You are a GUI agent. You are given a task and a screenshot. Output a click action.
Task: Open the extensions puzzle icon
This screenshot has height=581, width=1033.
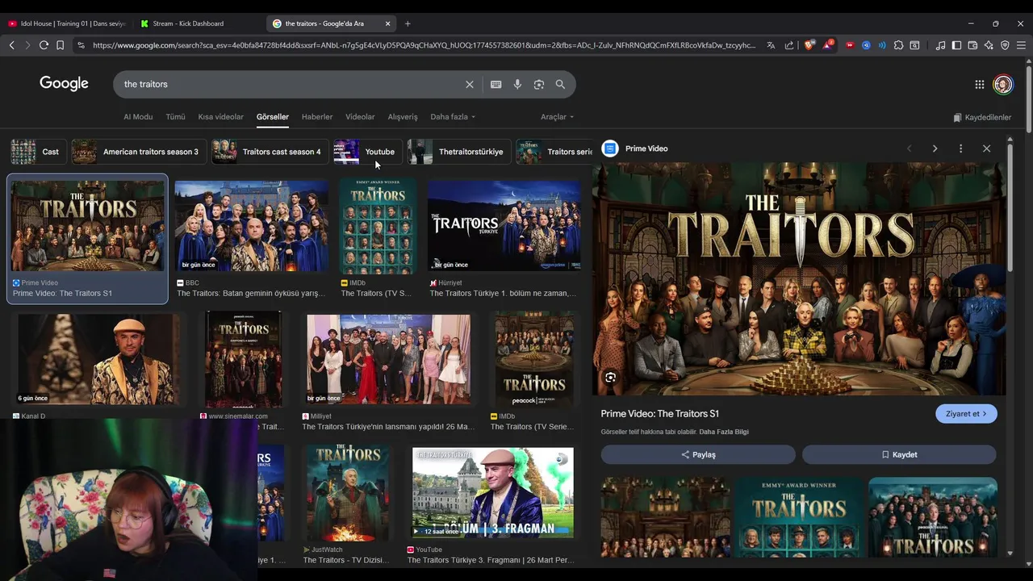898,45
